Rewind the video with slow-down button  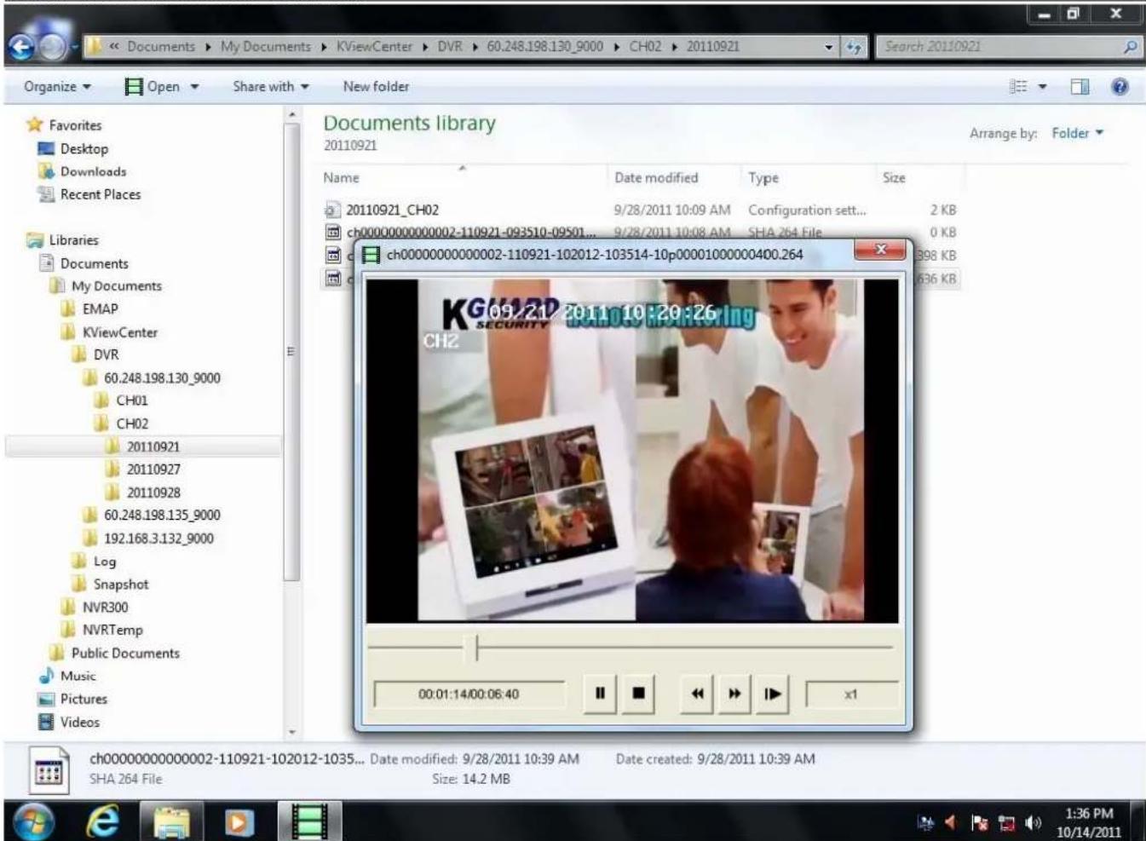click(698, 694)
